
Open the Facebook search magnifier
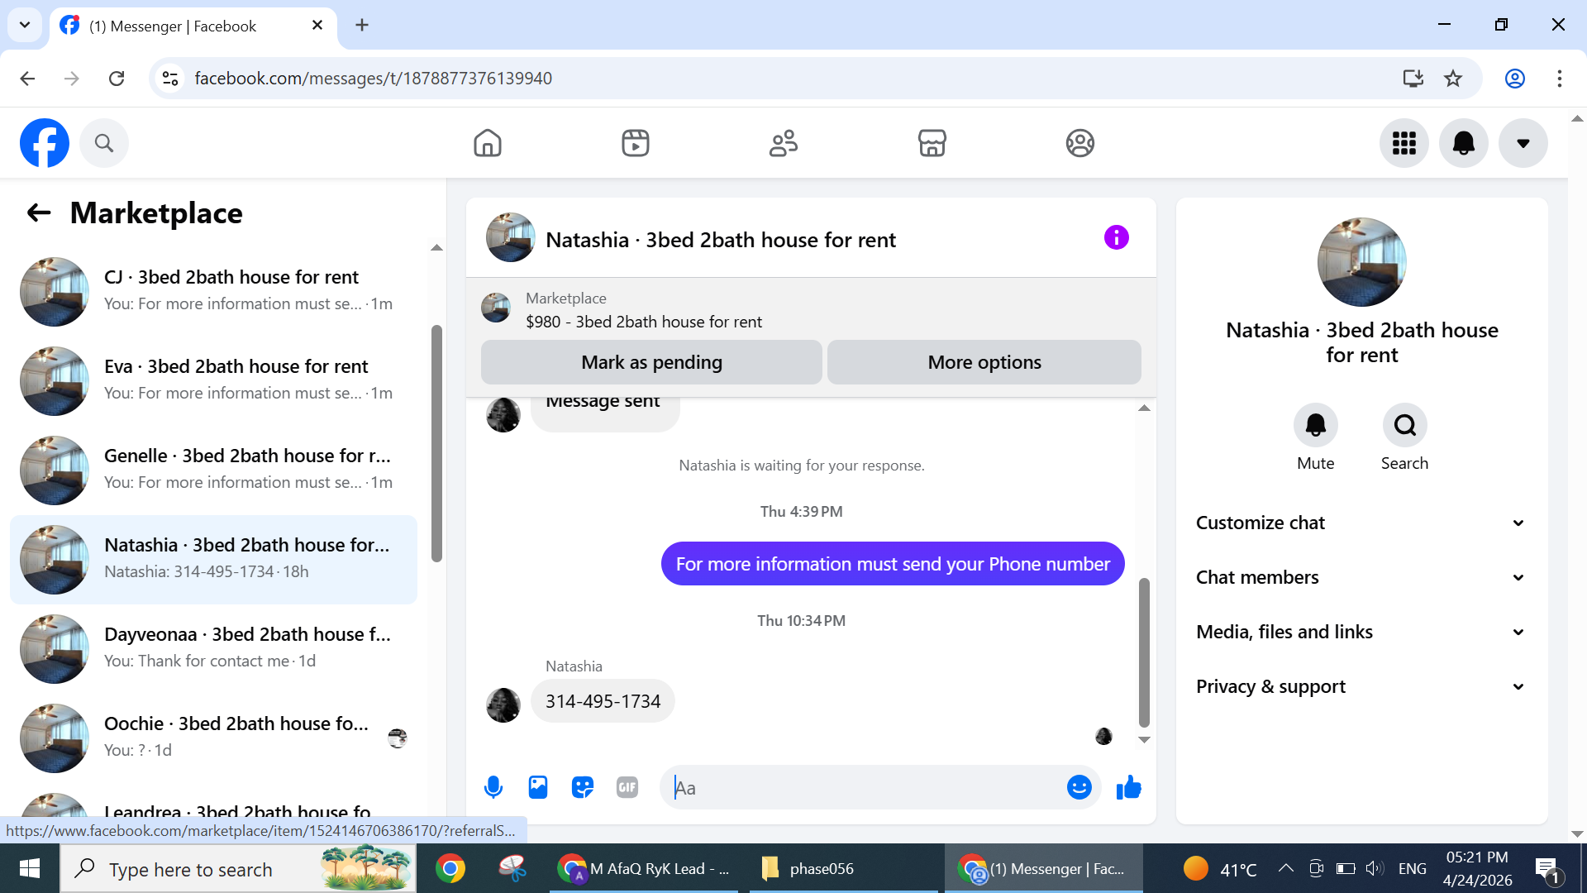click(104, 143)
